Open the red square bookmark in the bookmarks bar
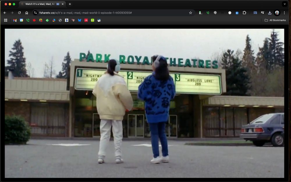 (86, 20)
